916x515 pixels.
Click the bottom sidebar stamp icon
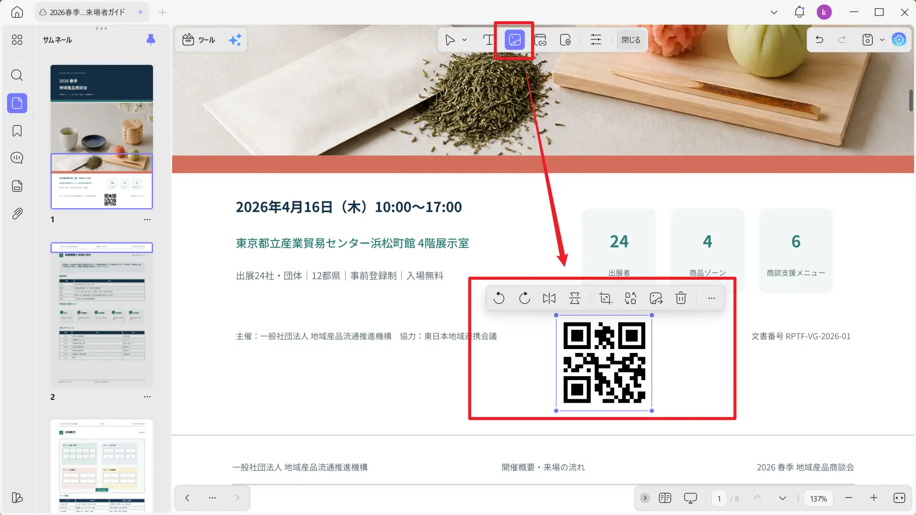(17, 497)
